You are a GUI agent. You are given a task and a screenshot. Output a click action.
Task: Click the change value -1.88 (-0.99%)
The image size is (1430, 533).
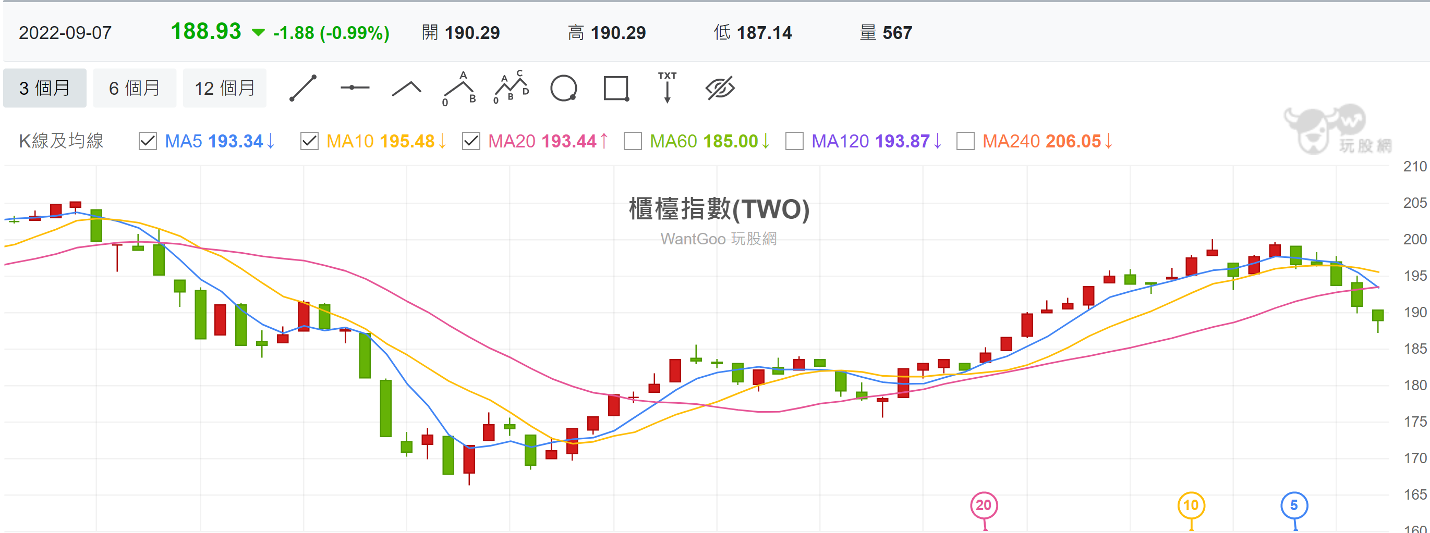click(331, 33)
